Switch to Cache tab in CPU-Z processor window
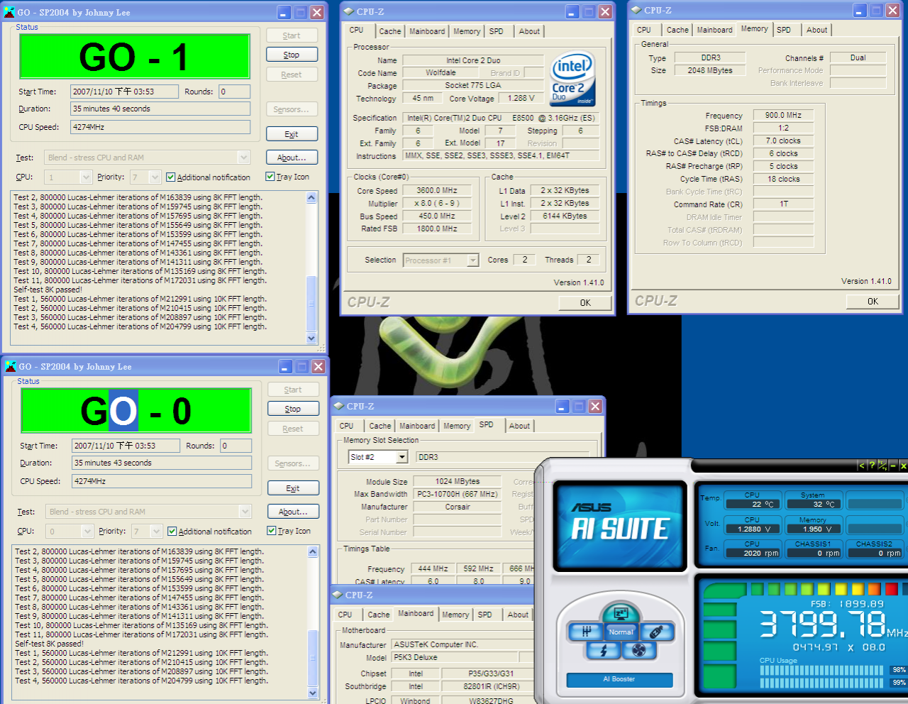 coord(389,31)
